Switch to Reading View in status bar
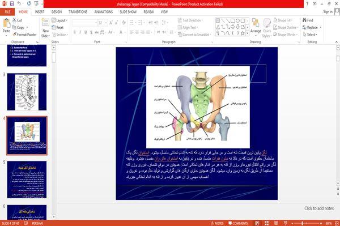Viewport: 340px width, 226px height. [276, 223]
